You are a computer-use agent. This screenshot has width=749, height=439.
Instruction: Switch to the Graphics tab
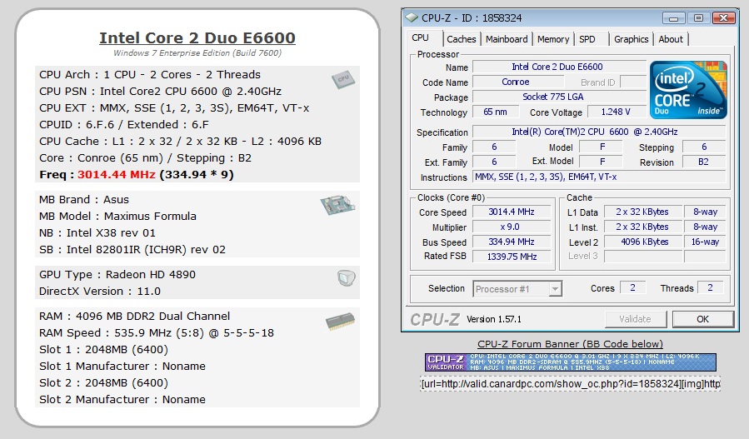(x=631, y=39)
